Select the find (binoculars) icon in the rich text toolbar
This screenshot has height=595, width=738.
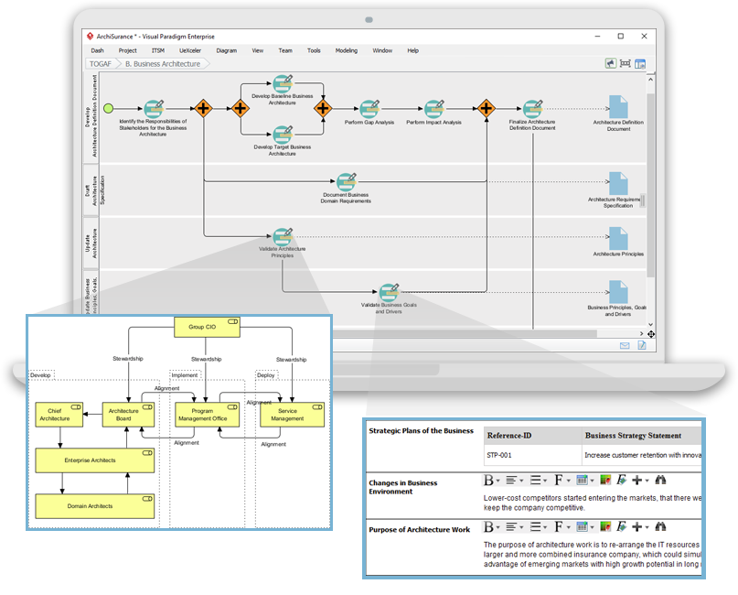pos(659,481)
